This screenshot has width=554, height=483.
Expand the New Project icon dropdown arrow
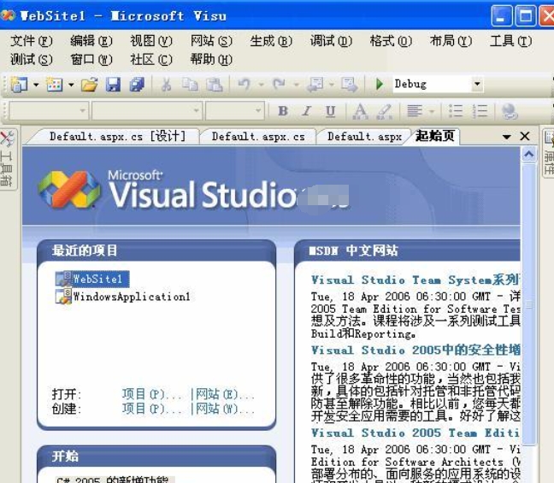coord(36,85)
